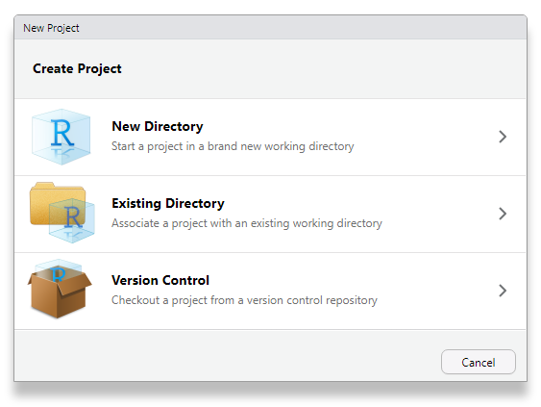Select the New Directory heading

click(158, 126)
